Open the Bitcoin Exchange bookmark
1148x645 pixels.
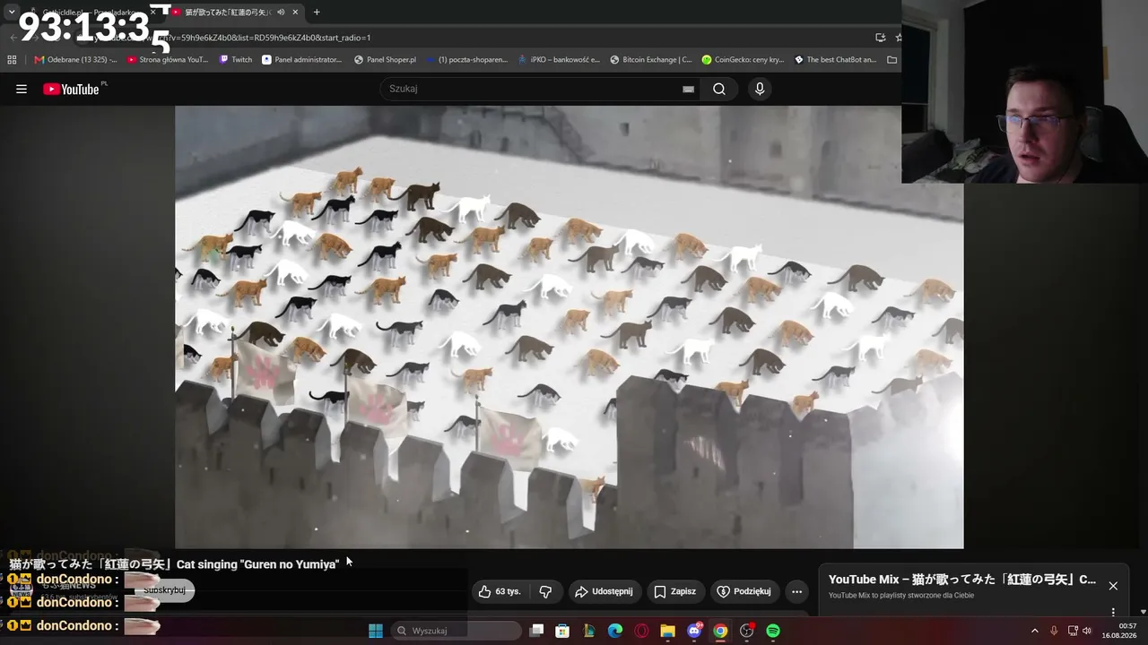coord(652,60)
